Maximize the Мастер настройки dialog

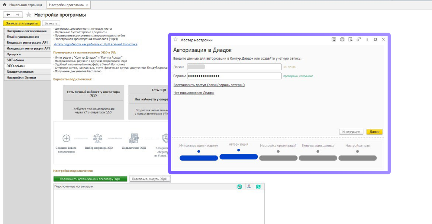coord(375,39)
